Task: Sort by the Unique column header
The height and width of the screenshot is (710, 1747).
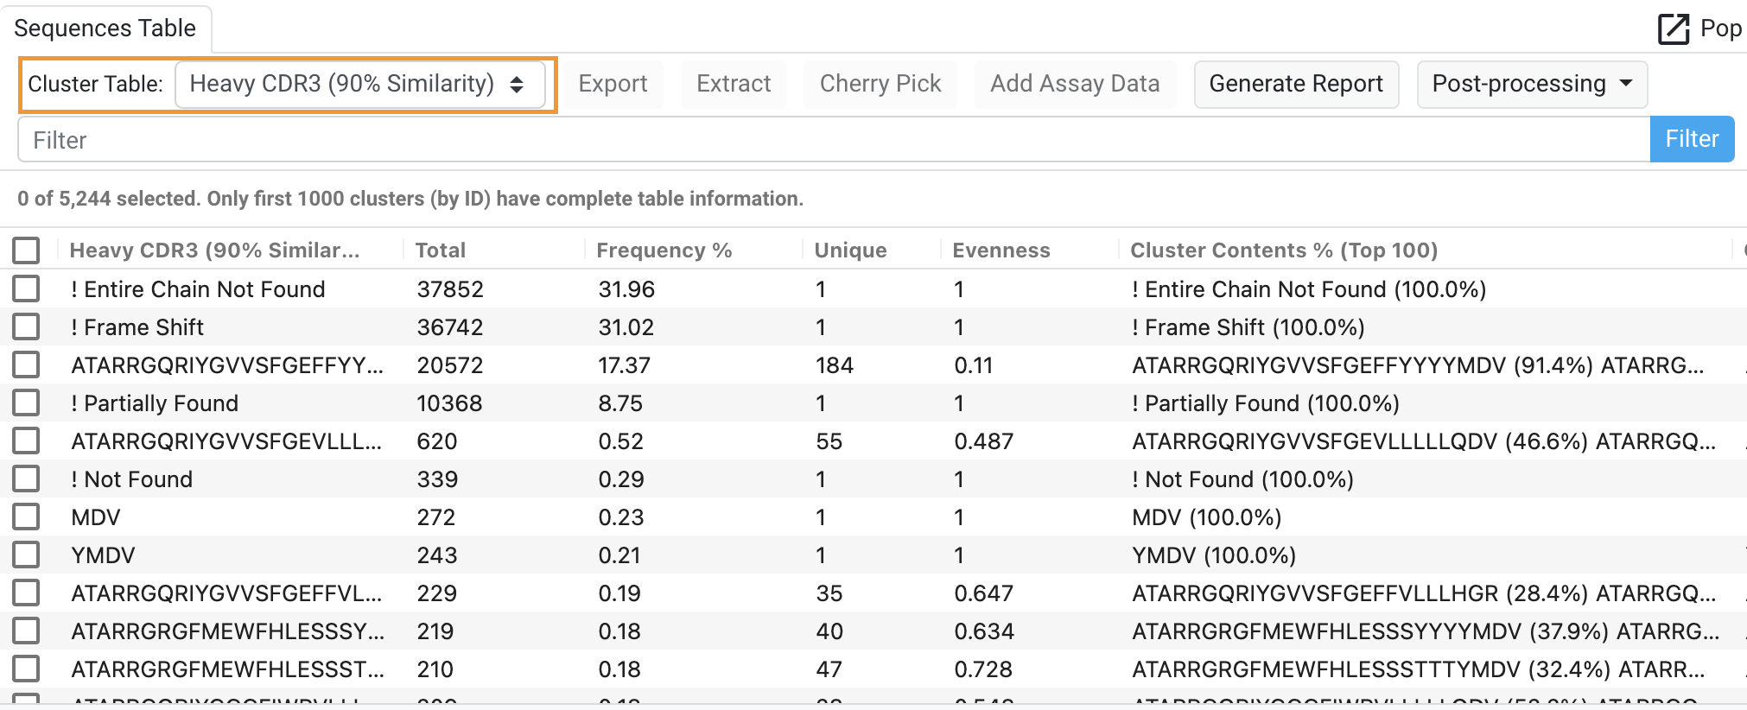Action: [850, 250]
